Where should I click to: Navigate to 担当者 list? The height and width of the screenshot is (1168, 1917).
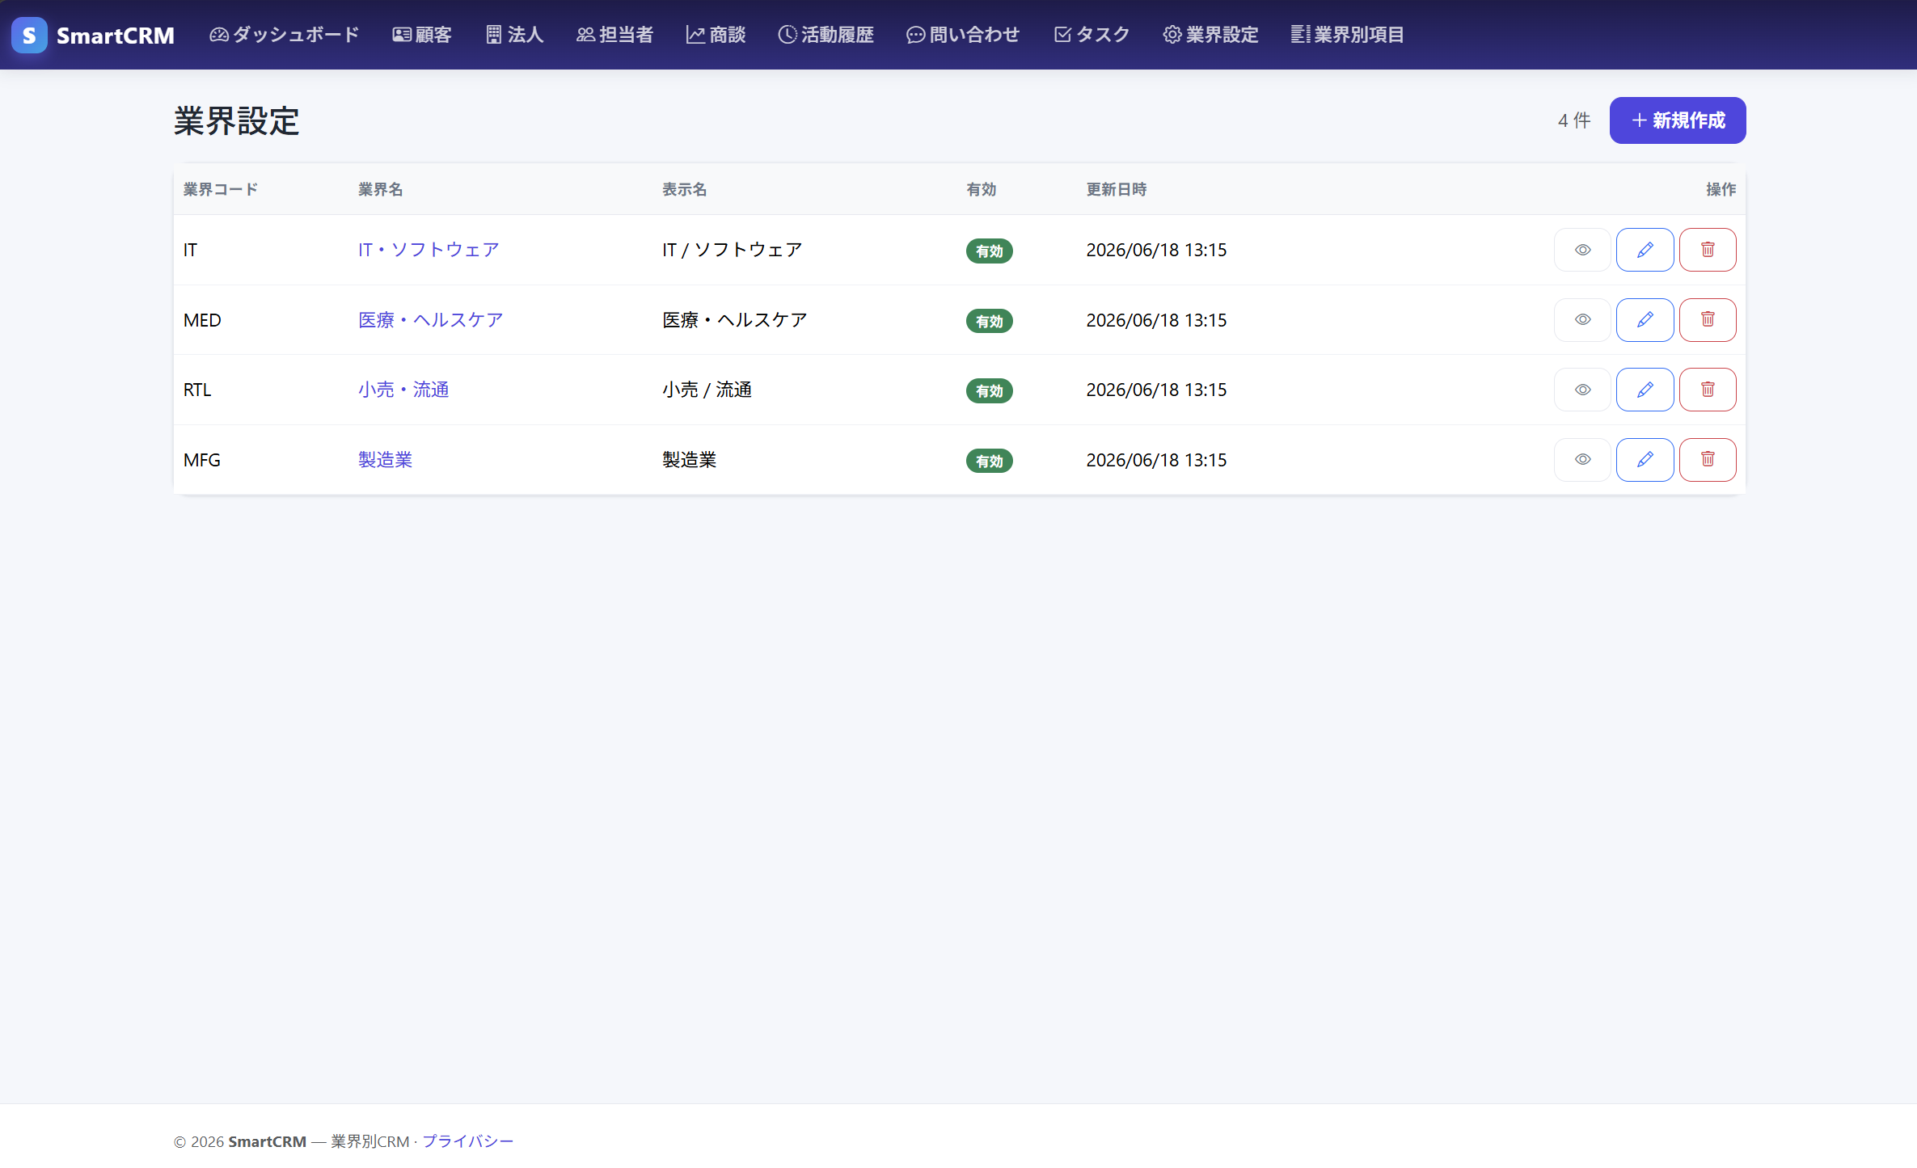click(x=614, y=35)
